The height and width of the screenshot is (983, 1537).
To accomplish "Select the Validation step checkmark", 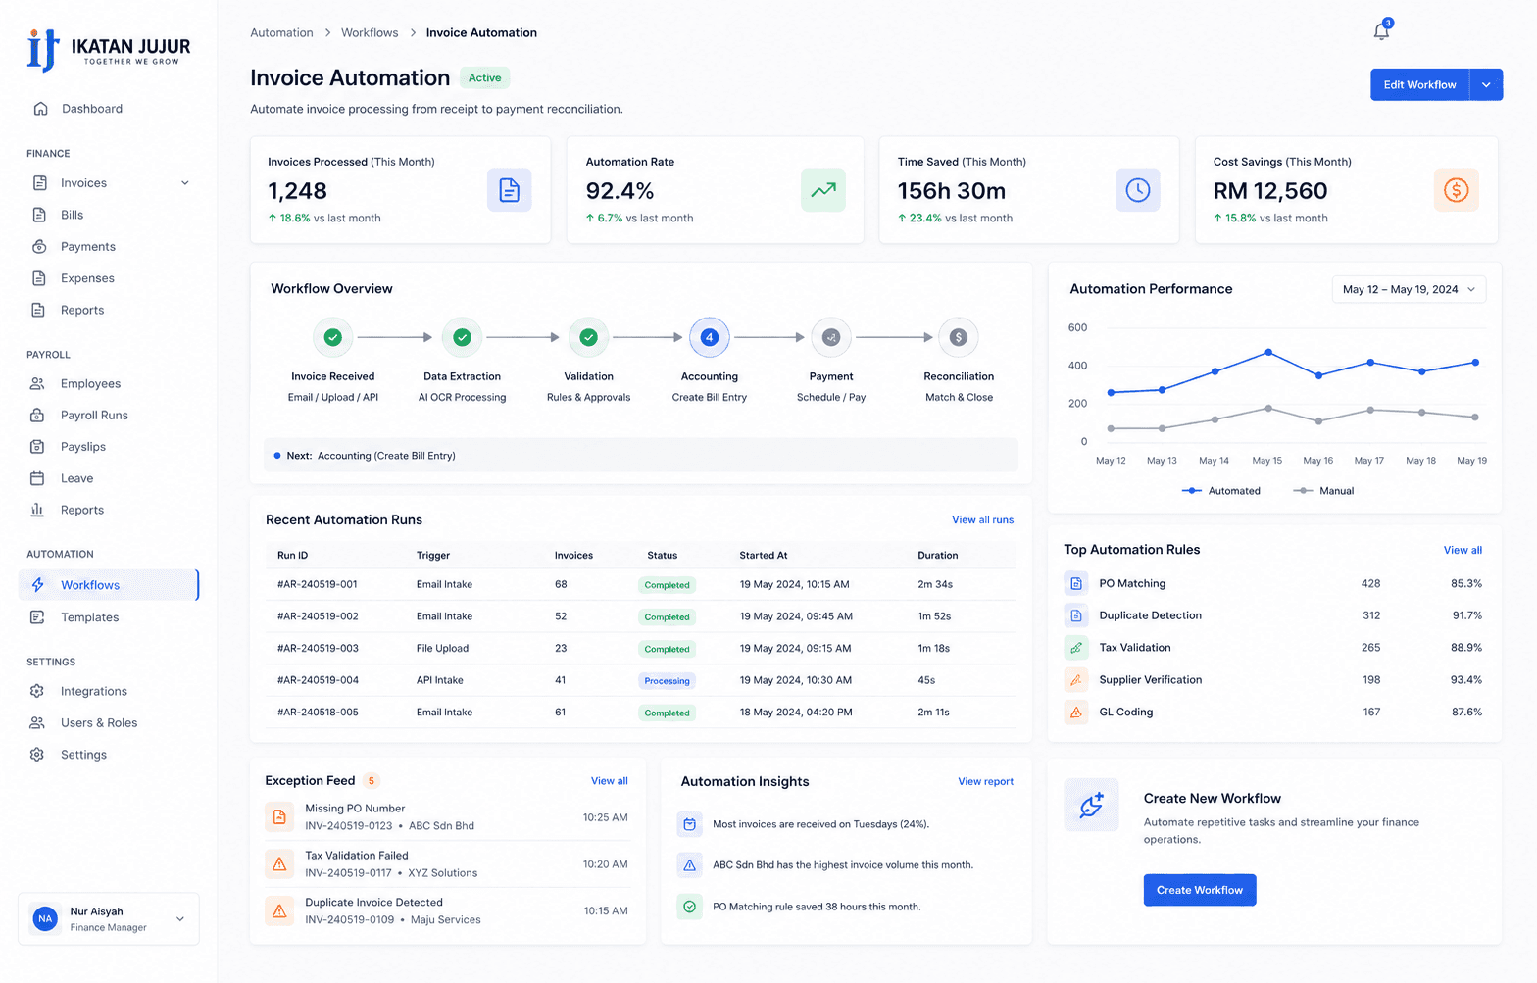I will pyautogui.click(x=589, y=337).
